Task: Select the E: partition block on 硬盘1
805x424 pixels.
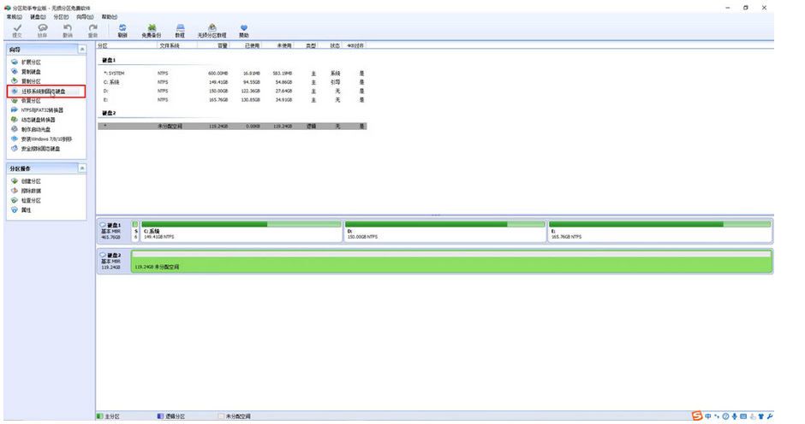Action: tap(659, 231)
